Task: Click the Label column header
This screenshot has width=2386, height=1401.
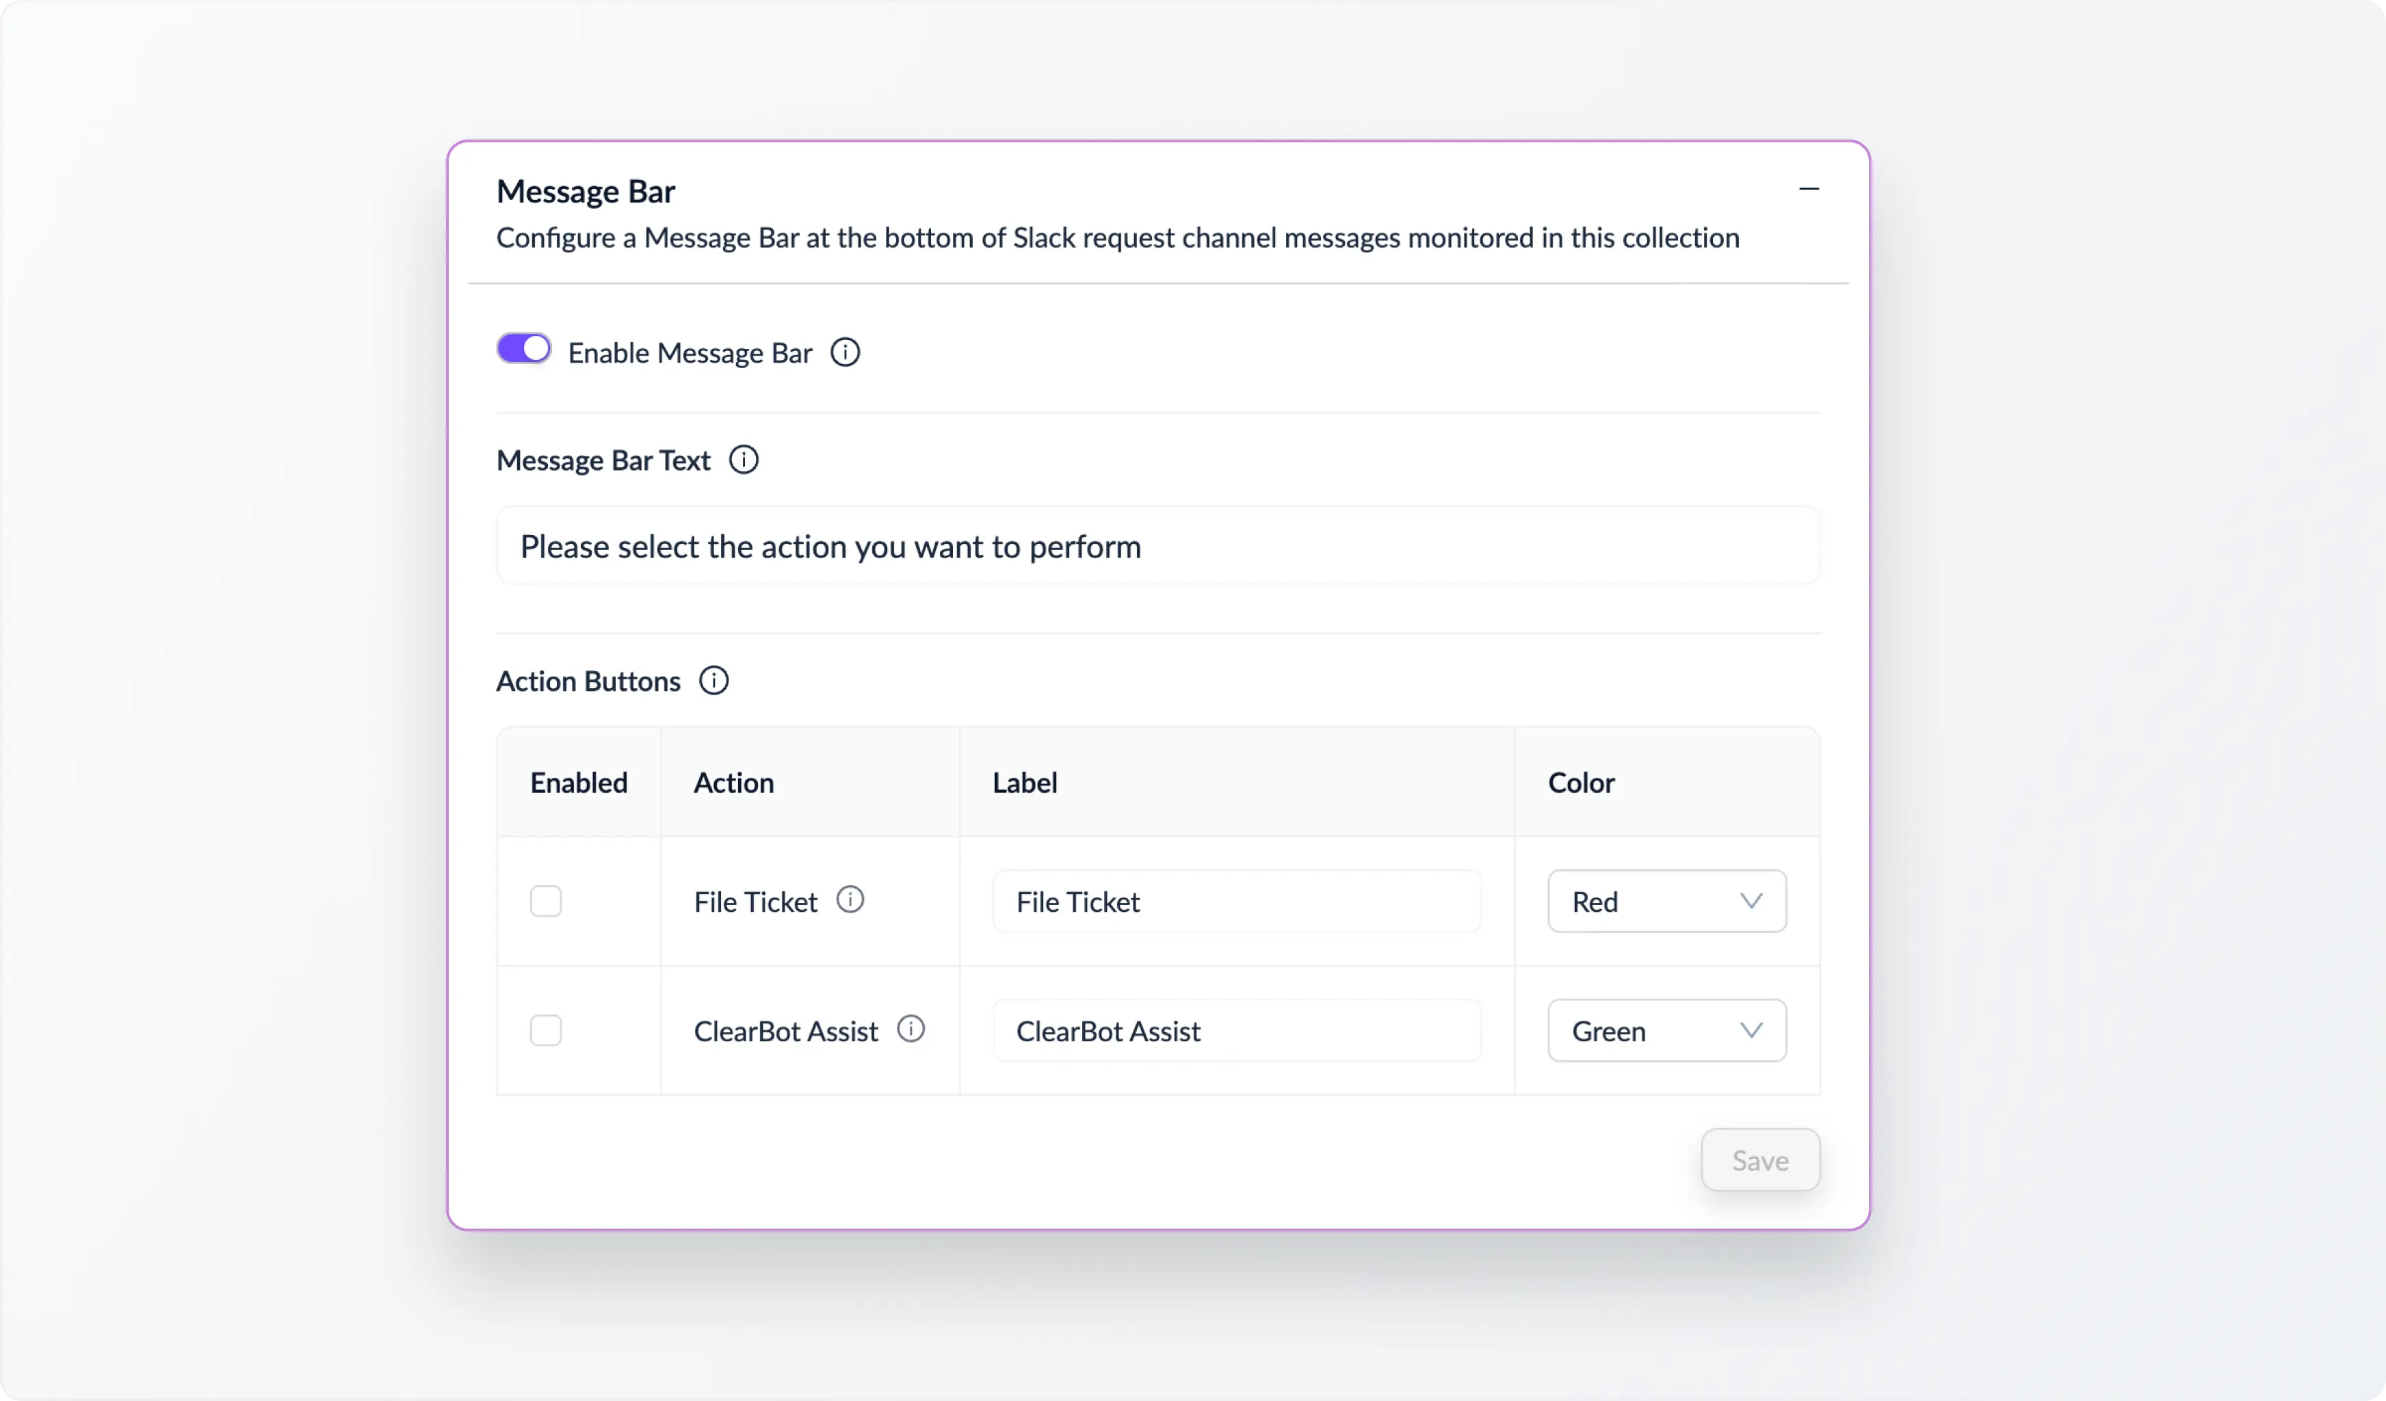Action: click(x=1025, y=782)
